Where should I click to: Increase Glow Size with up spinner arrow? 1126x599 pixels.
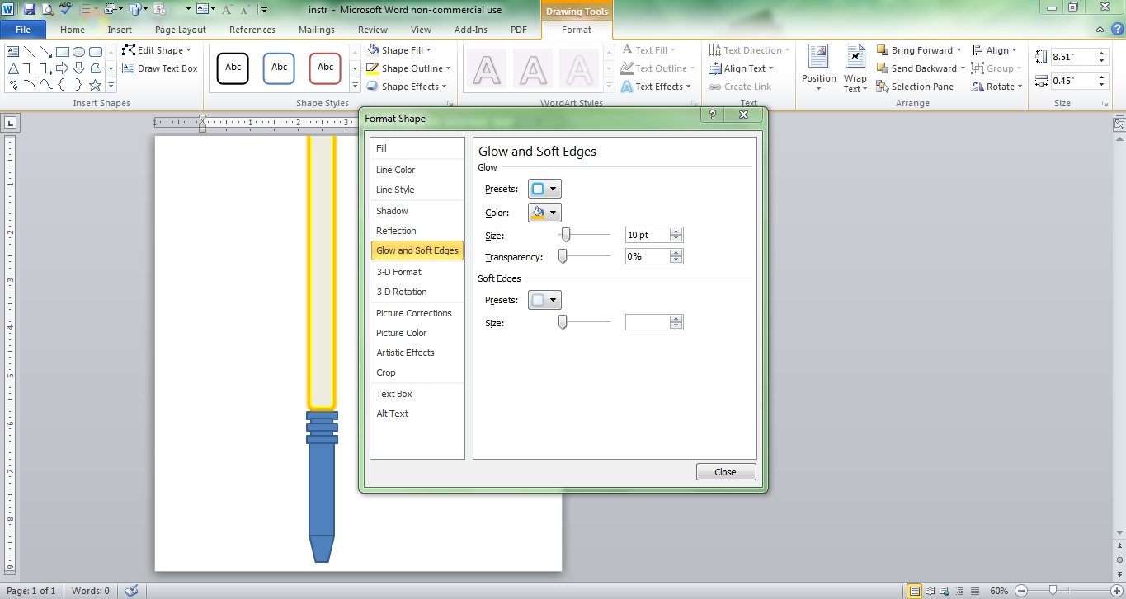click(676, 232)
